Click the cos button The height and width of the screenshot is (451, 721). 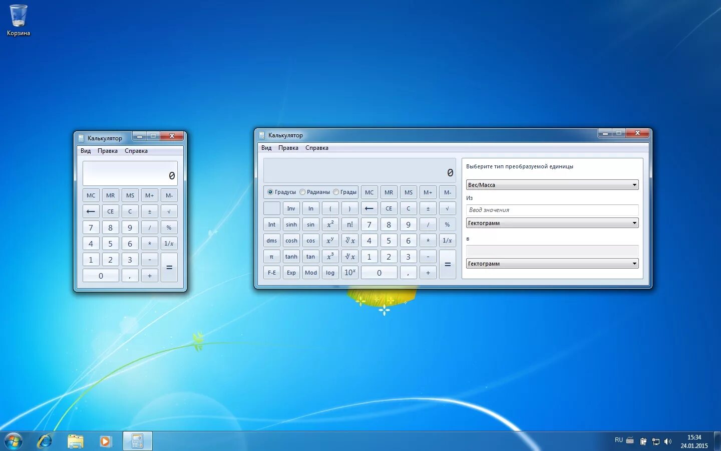point(310,241)
